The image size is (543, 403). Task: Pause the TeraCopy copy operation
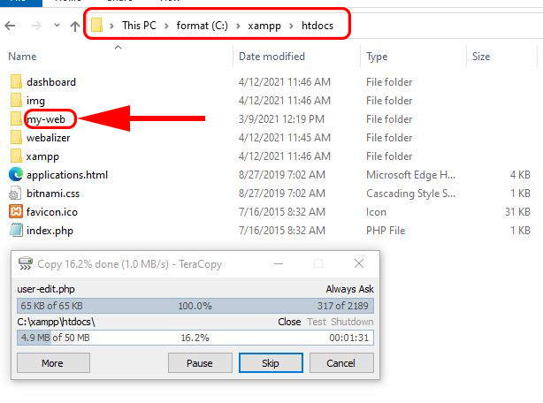coord(200,363)
